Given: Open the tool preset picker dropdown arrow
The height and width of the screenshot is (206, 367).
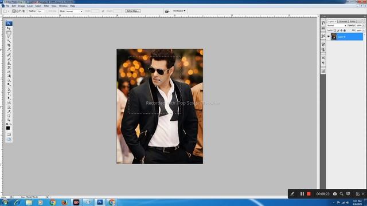Looking at the screenshot, I should point(9,11).
